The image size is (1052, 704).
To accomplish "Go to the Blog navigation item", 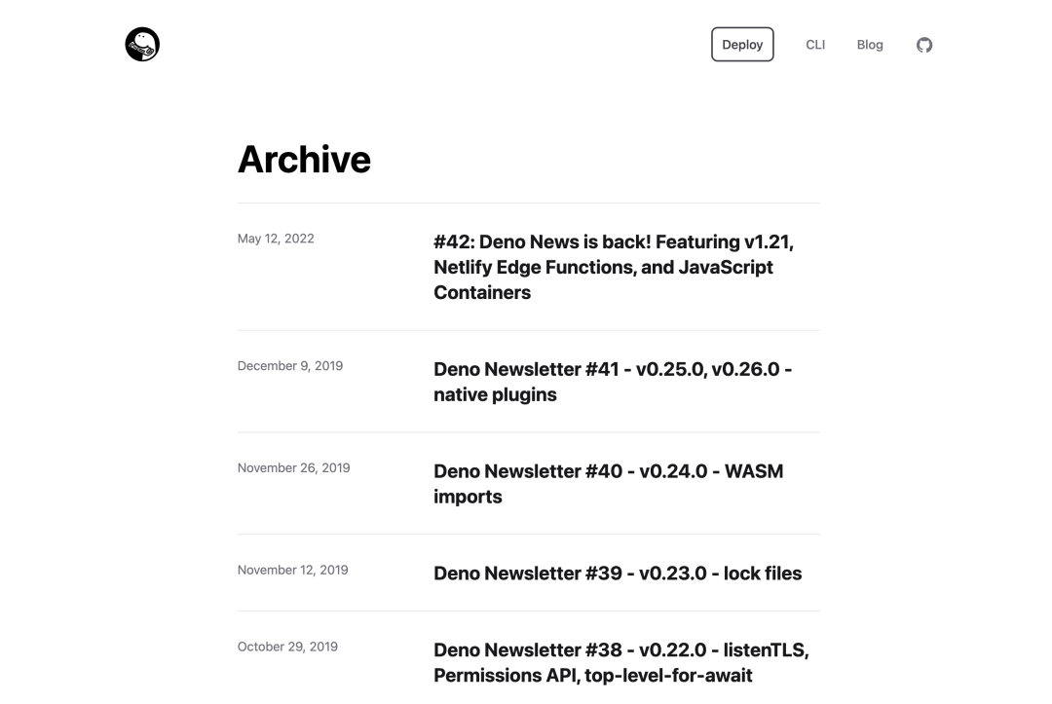I will (870, 45).
